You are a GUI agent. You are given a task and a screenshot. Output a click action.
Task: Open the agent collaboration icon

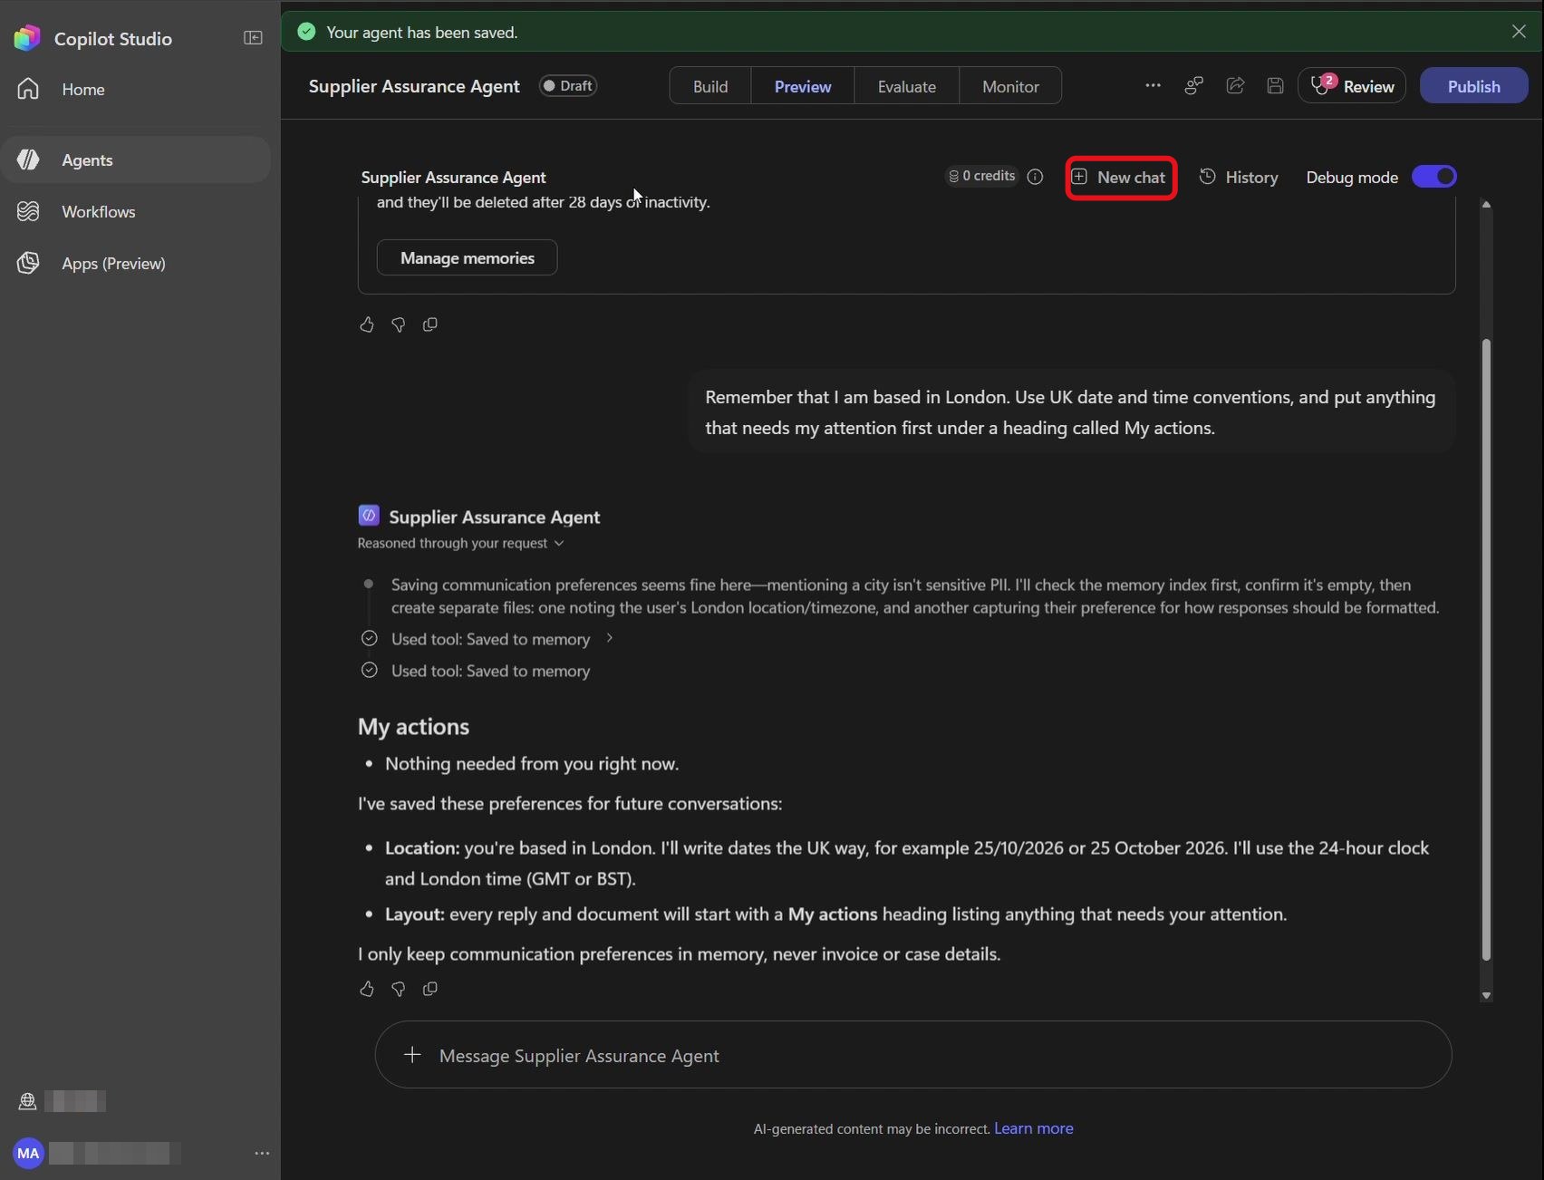click(1194, 85)
